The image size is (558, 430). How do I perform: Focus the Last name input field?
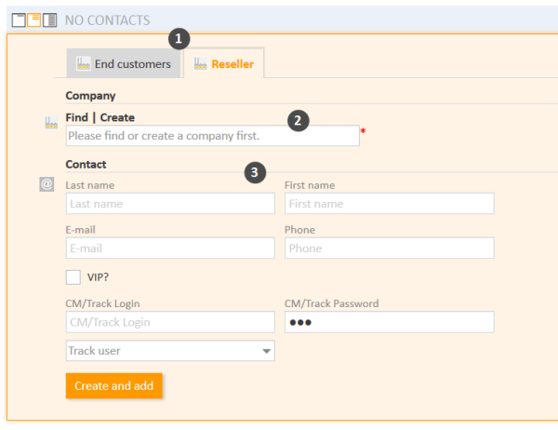point(170,204)
